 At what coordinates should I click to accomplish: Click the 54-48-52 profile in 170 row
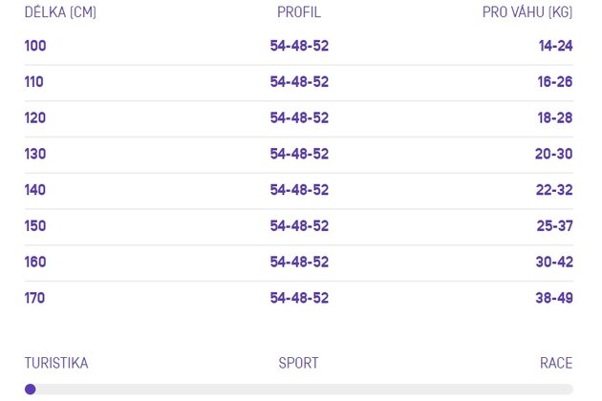click(299, 298)
